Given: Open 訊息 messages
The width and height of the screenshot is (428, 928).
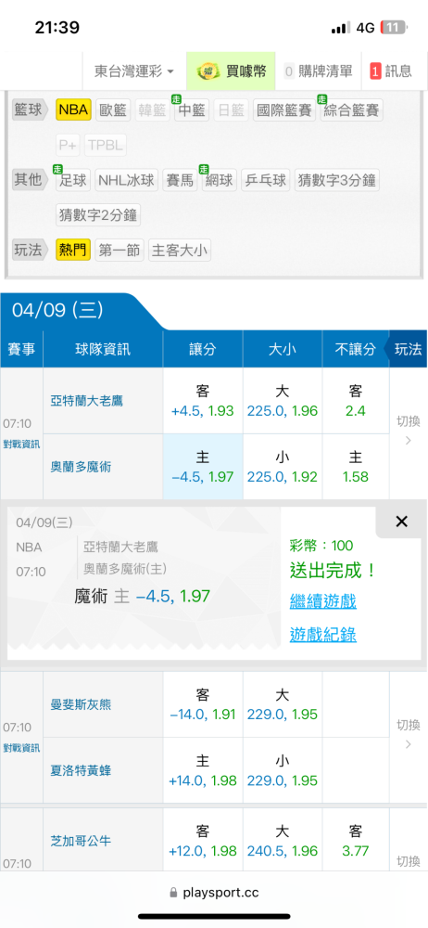Looking at the screenshot, I should tap(391, 71).
